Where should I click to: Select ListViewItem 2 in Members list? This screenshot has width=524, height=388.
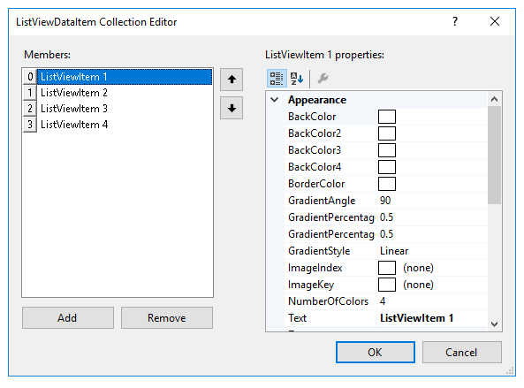point(125,93)
